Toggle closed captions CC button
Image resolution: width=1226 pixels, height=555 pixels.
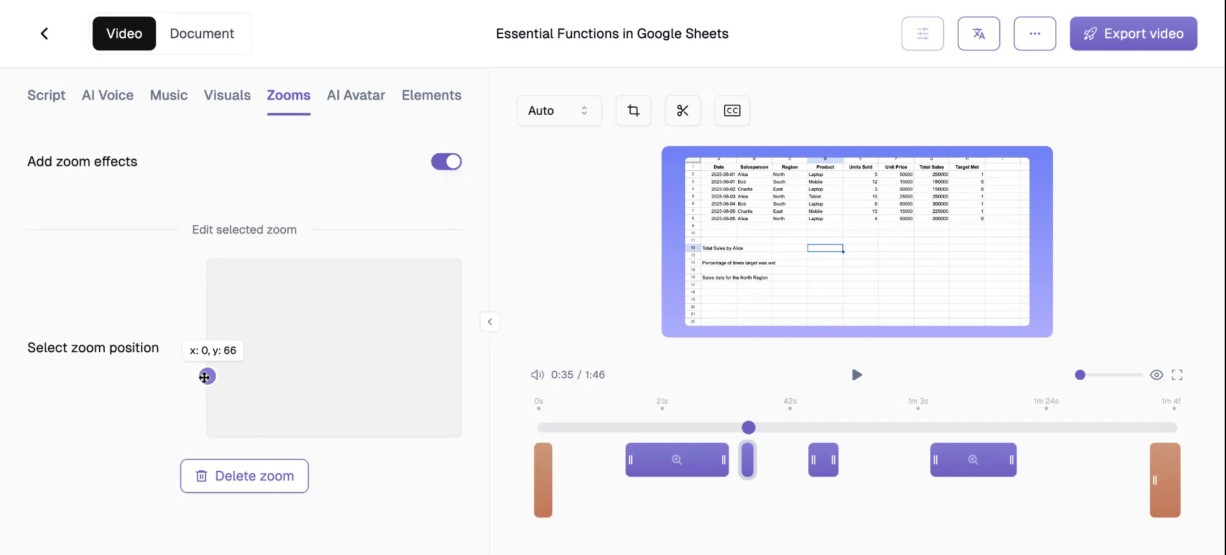tap(732, 111)
